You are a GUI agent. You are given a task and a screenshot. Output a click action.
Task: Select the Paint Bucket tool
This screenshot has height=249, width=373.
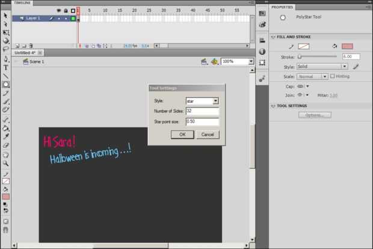click(5, 129)
